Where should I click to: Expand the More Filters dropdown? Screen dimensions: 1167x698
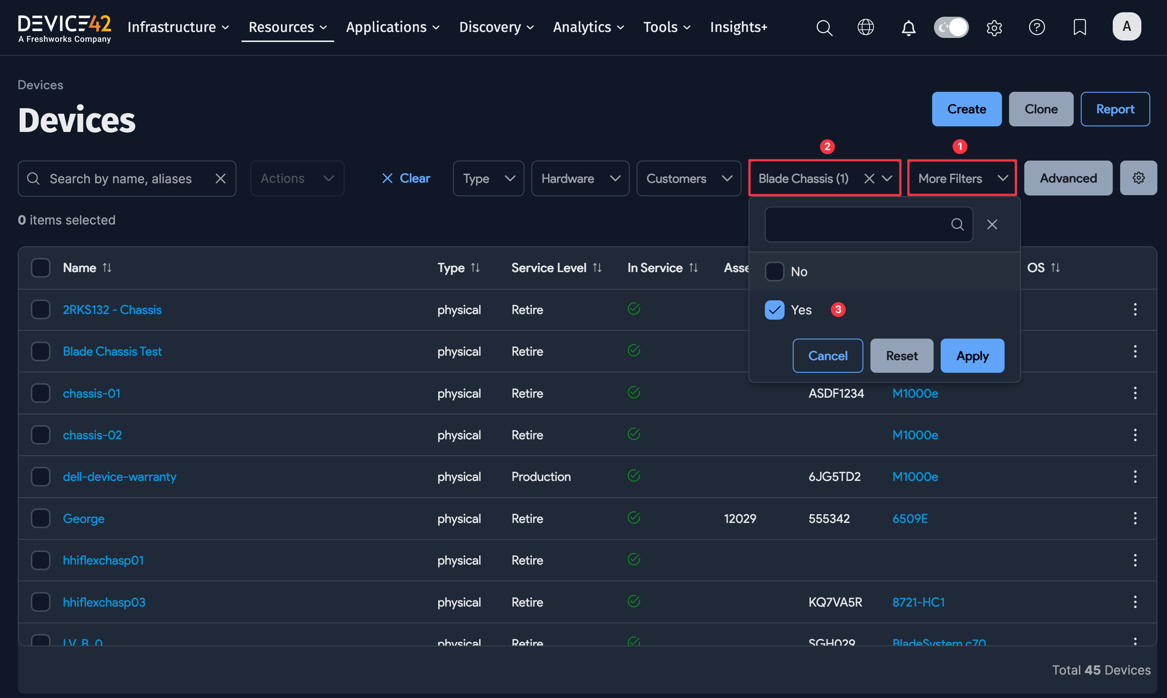coord(961,178)
